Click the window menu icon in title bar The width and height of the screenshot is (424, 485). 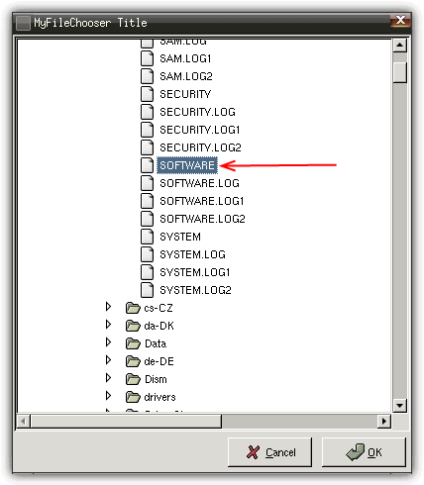23,23
